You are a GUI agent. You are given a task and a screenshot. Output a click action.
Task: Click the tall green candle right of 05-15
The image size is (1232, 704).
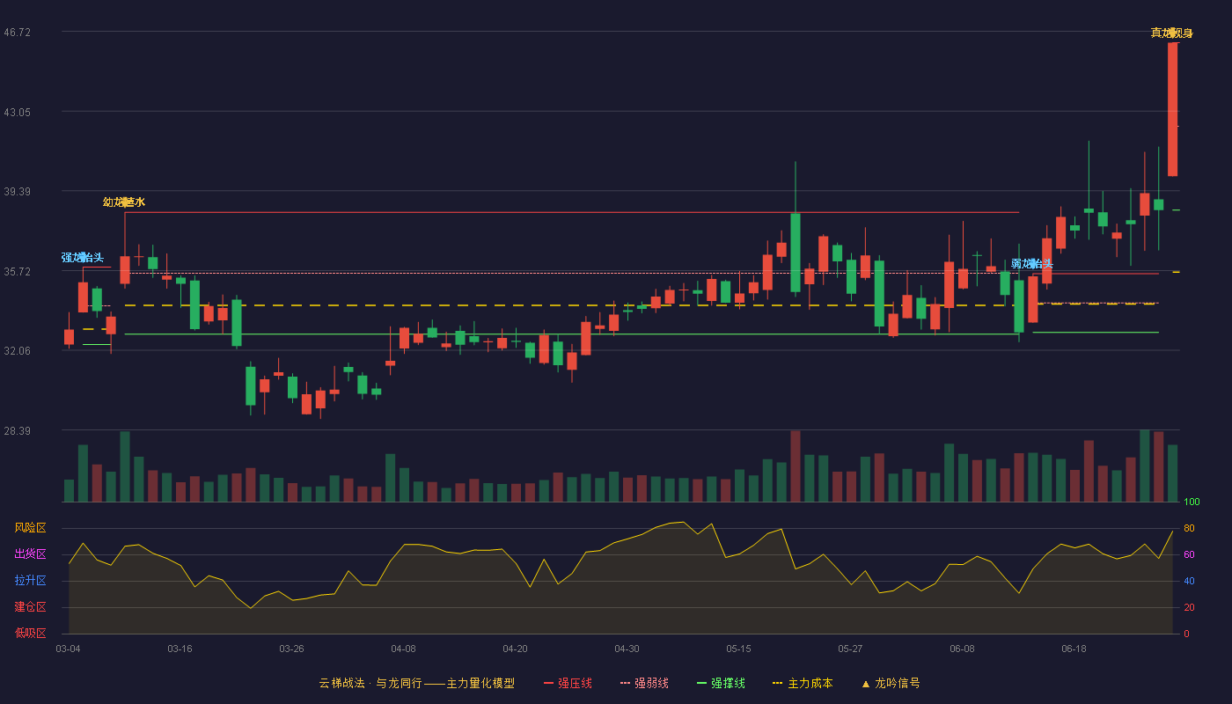pos(796,253)
